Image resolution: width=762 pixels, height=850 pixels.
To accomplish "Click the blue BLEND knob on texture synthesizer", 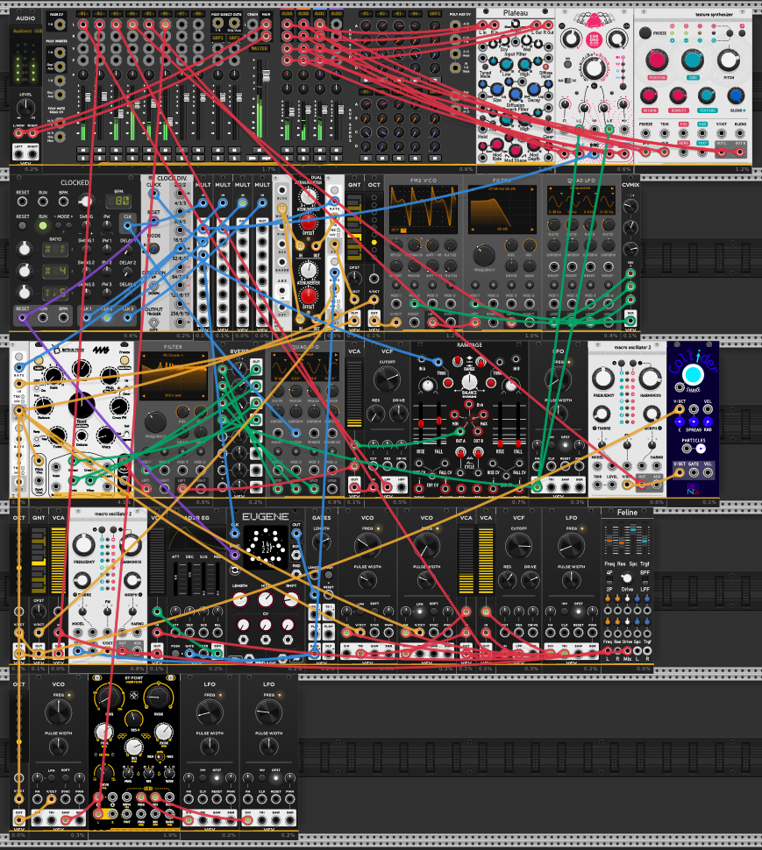I will pyautogui.click(x=736, y=96).
